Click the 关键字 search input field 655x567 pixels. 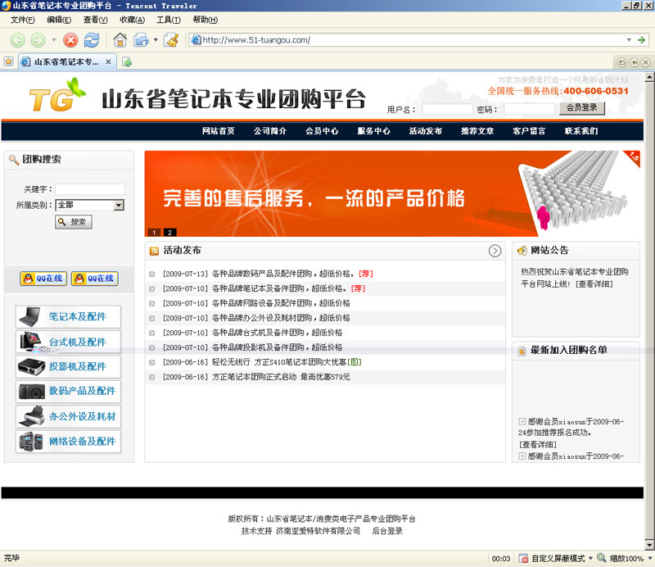click(90, 189)
